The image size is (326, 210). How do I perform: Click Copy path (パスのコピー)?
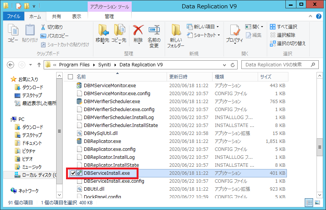[55, 36]
